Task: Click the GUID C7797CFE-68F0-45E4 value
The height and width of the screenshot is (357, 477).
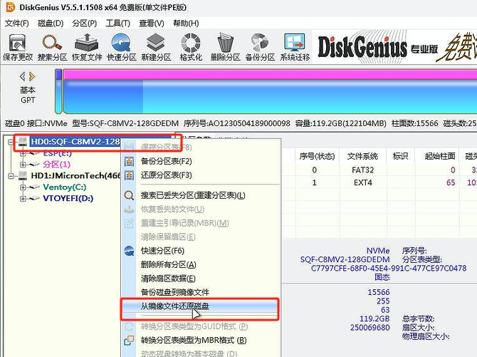Action: 389,269
